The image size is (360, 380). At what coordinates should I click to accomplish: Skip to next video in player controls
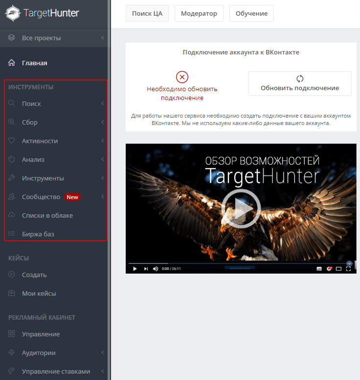tap(146, 269)
